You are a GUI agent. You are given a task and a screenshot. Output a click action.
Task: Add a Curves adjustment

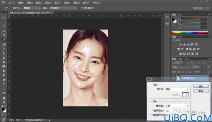pos(188,45)
